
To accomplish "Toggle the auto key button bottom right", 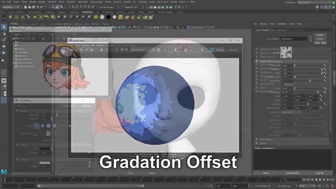I will click(x=332, y=186).
